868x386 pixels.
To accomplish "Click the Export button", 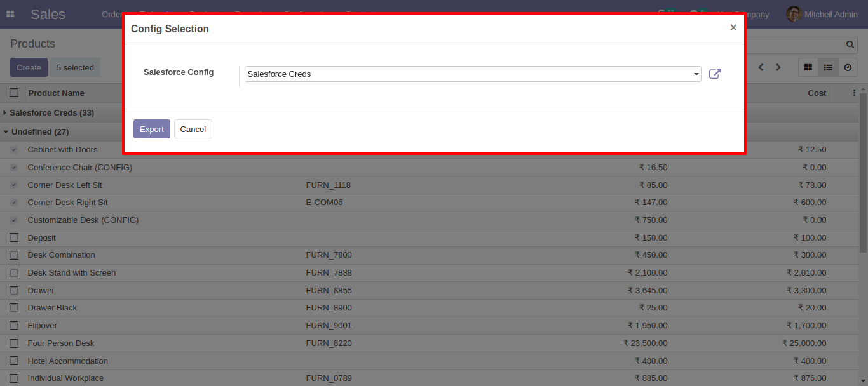I will point(152,129).
